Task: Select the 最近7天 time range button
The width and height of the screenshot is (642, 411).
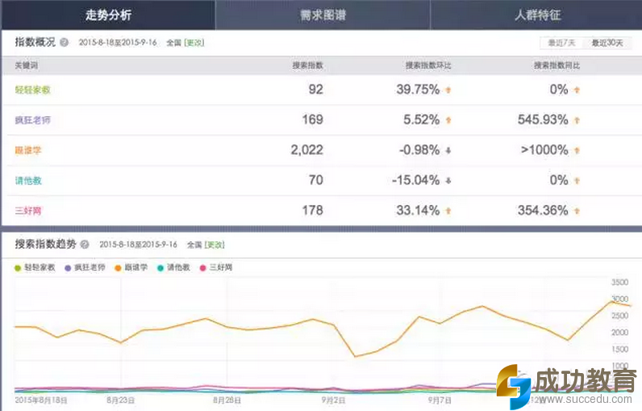Action: point(562,43)
